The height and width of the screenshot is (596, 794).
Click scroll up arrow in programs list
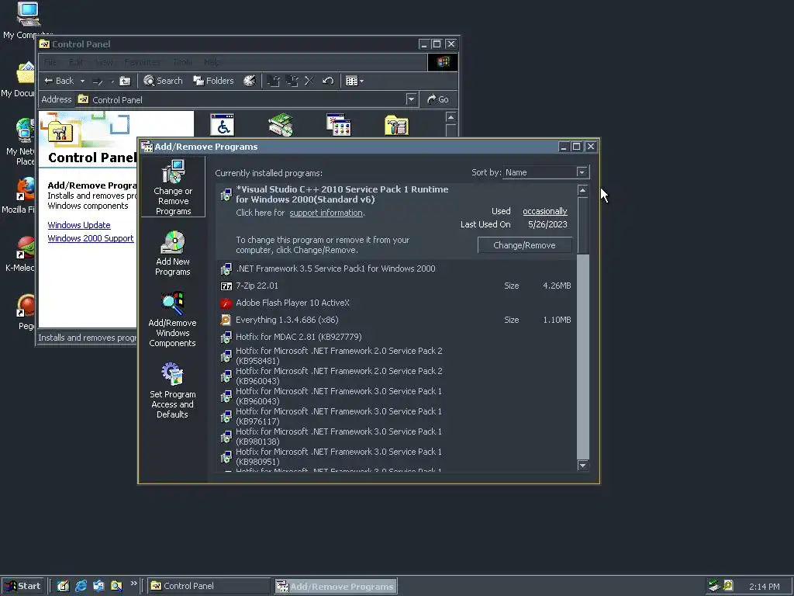[583, 191]
